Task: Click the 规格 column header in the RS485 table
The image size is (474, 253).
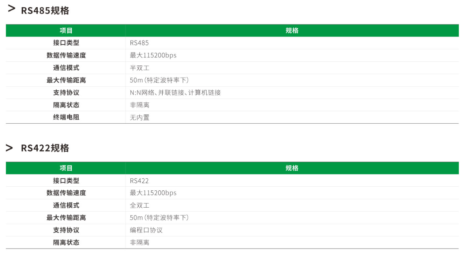Action: coord(292,31)
